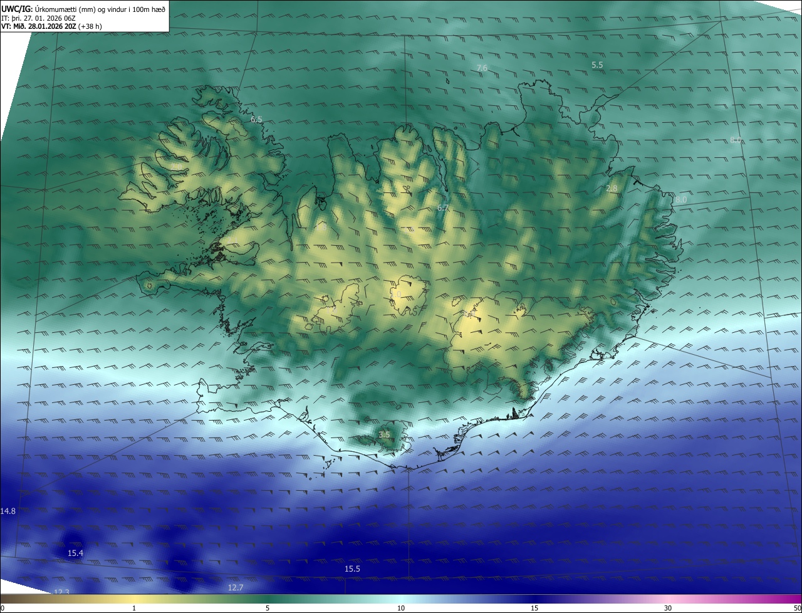Click the 6.5 value over the Westfjords
Viewport: 802px width, 613px height.
click(x=256, y=119)
